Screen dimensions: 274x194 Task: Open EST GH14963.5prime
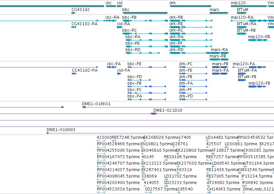pyautogui.click(x=223, y=189)
